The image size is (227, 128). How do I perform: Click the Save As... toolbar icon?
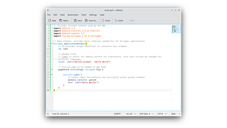(x=86, y=21)
